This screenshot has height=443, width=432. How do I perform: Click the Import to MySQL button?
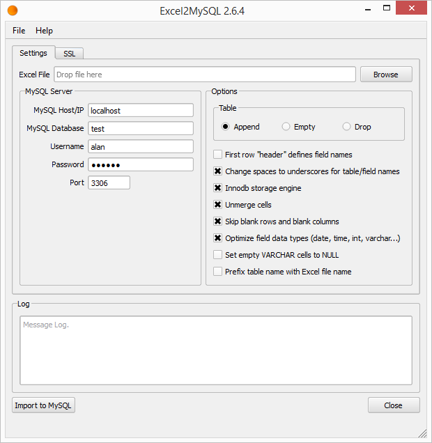(x=43, y=405)
